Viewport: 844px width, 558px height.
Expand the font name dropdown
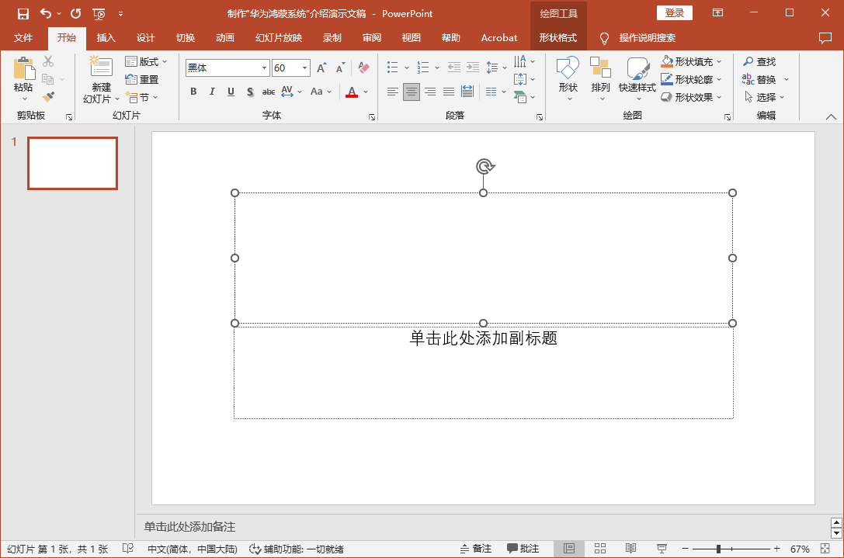click(x=264, y=68)
